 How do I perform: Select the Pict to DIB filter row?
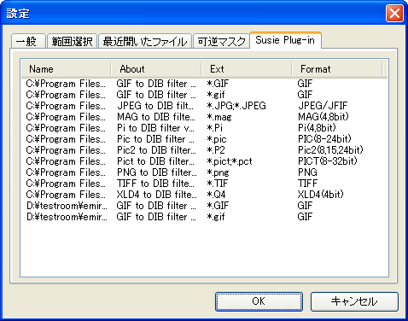click(204, 161)
